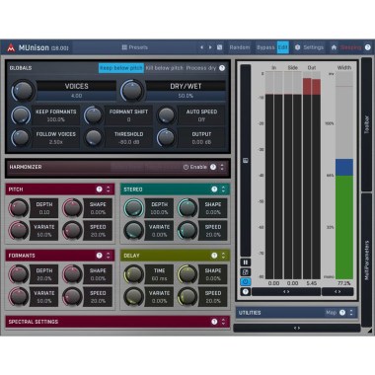Open Globals help question mark icon
The height and width of the screenshot is (375, 375).
[222, 68]
